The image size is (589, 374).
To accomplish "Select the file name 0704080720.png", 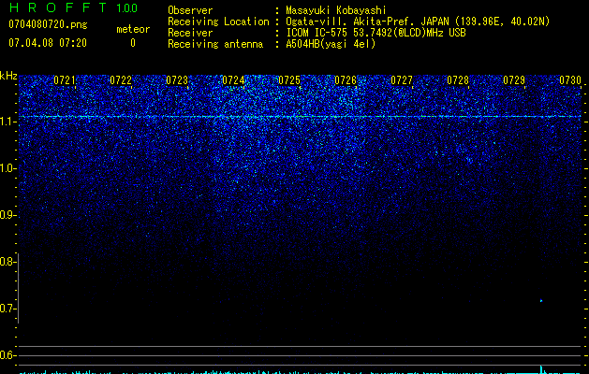I will [48, 24].
